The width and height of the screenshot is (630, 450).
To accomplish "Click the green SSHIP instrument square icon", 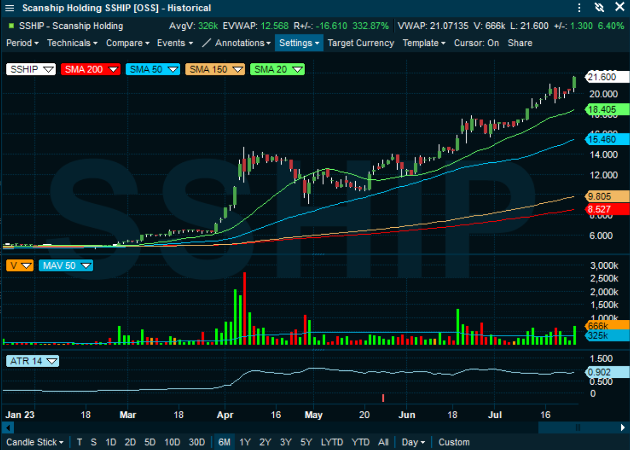I will pos(11,26).
